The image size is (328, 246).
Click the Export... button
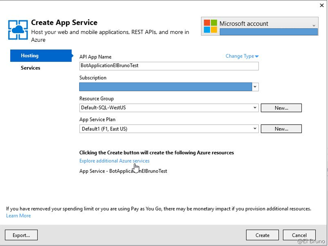click(21, 235)
